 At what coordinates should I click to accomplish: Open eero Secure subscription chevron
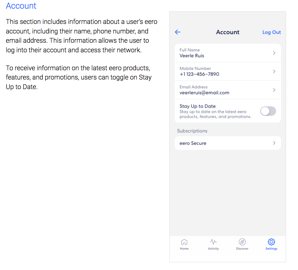(x=274, y=143)
